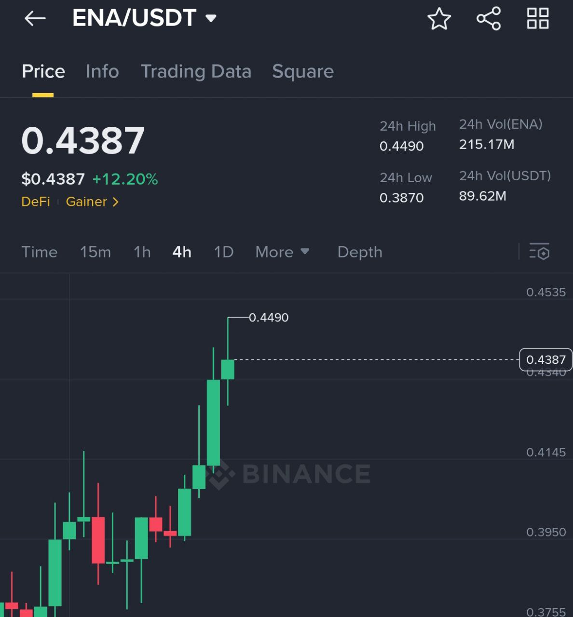Tap the 24h Low value 0.3870
Screen dimensions: 573x617
pyautogui.click(x=401, y=198)
